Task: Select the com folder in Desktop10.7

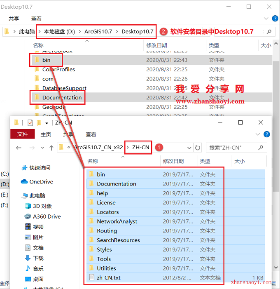Action: (x=151, y=79)
